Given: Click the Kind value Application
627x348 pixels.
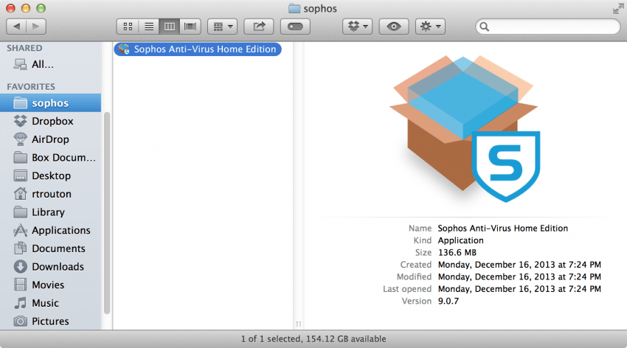Looking at the screenshot, I should pyautogui.click(x=460, y=240).
